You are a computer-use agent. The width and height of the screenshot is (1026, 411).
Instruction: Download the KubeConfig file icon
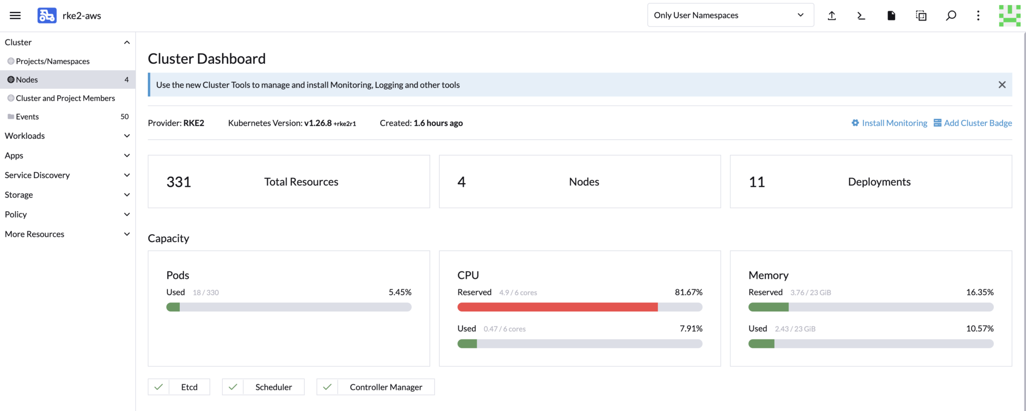click(891, 16)
